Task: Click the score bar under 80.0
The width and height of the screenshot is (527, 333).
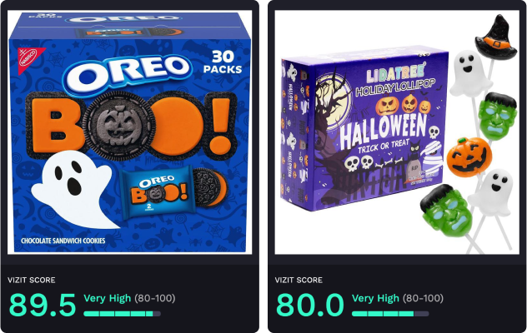Action: click(390, 314)
